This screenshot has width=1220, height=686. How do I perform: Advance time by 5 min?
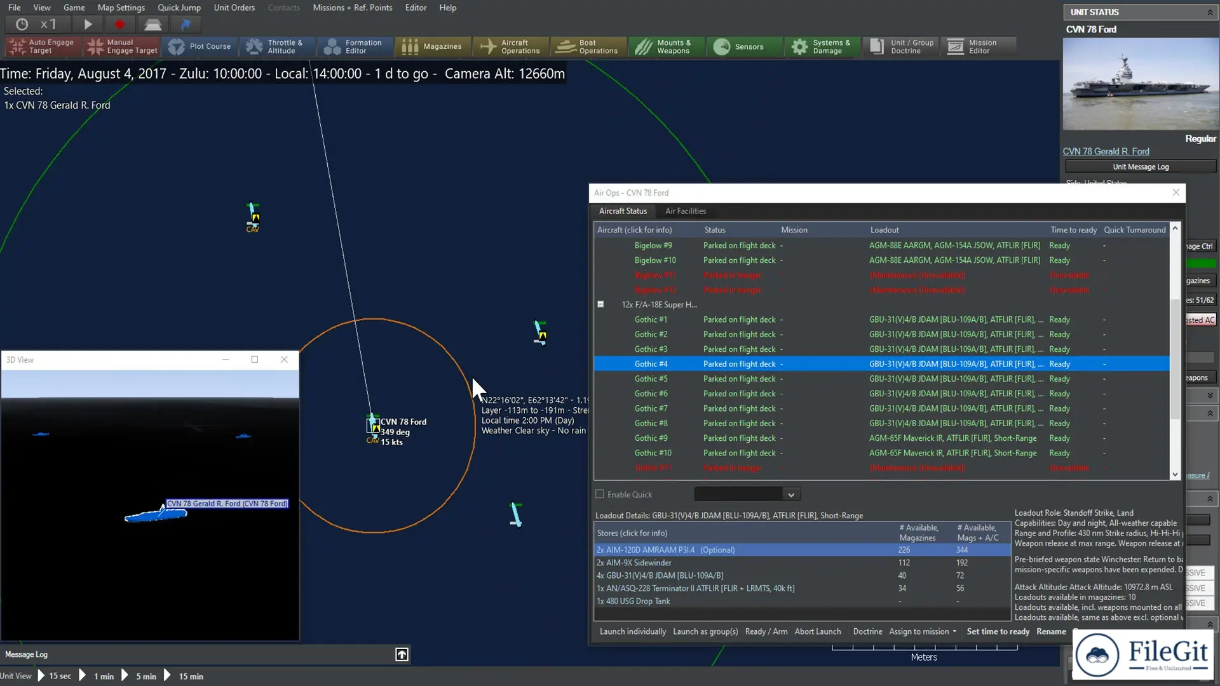139,676
